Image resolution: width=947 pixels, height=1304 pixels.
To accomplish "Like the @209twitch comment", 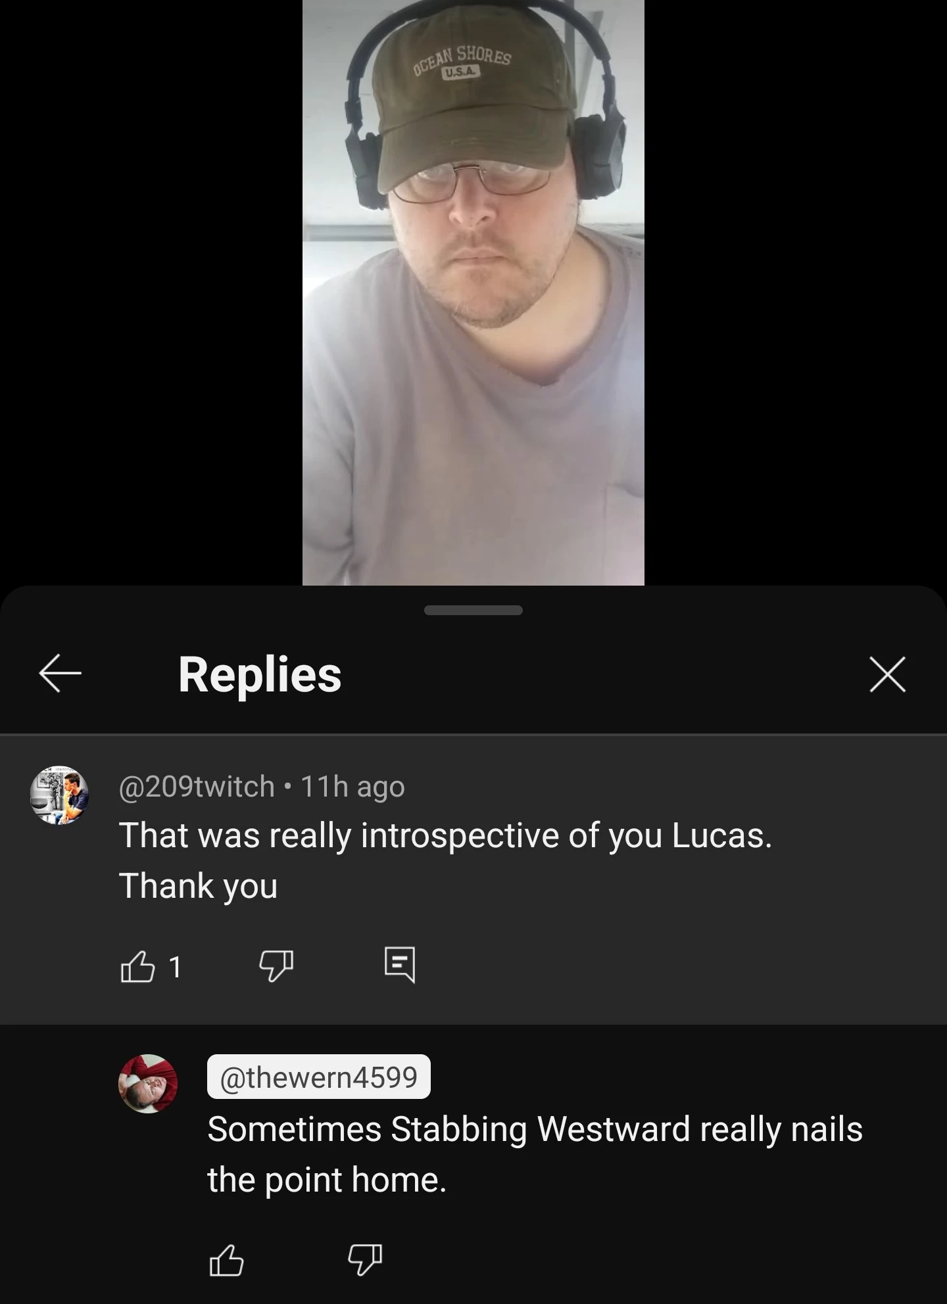I will (x=137, y=967).
